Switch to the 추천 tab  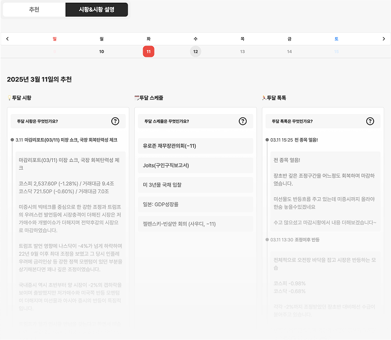(x=33, y=10)
